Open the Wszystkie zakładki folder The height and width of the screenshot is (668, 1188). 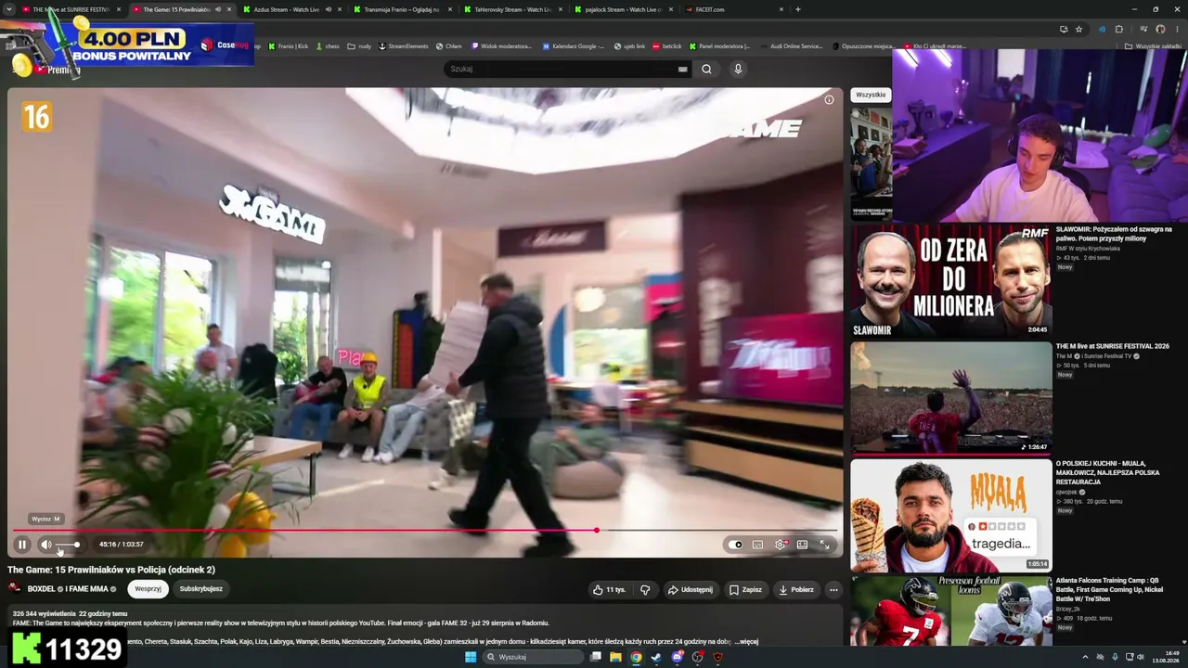pyautogui.click(x=1154, y=45)
